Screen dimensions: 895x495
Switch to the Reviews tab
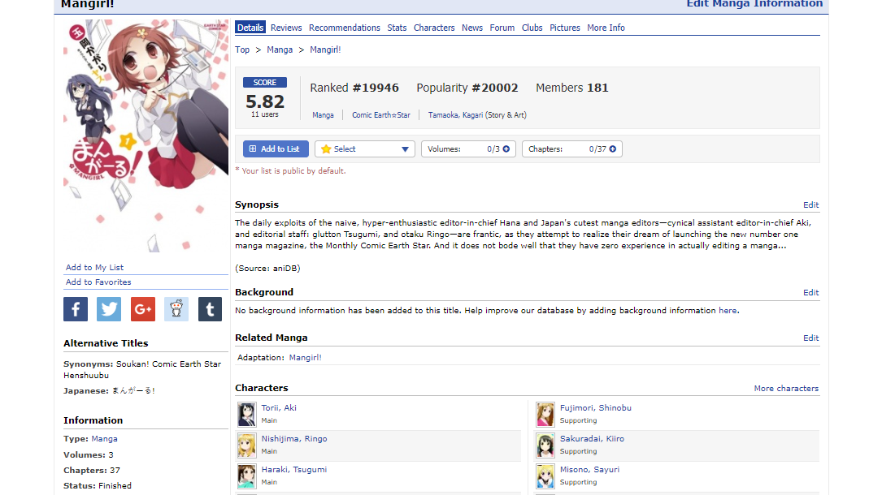tap(286, 28)
